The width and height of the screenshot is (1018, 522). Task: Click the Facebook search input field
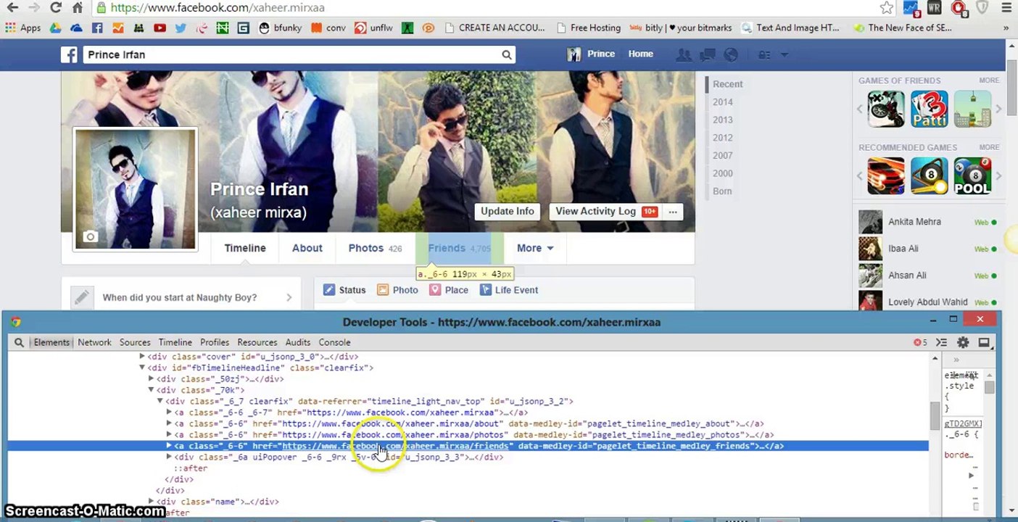[291, 54]
